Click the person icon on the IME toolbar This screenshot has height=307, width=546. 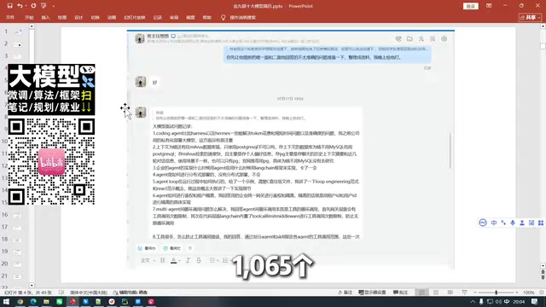pos(522,223)
